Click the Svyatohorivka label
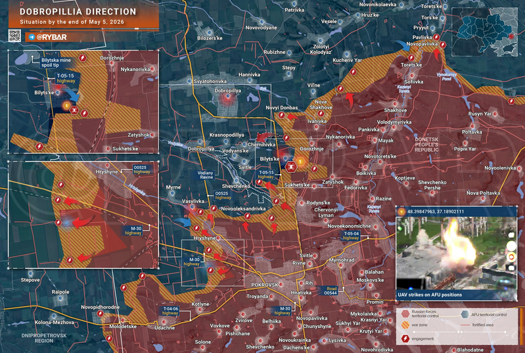The width and height of the screenshot is (525, 353). click(210, 82)
